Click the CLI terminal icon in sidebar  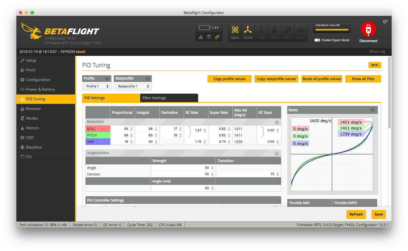click(x=22, y=157)
